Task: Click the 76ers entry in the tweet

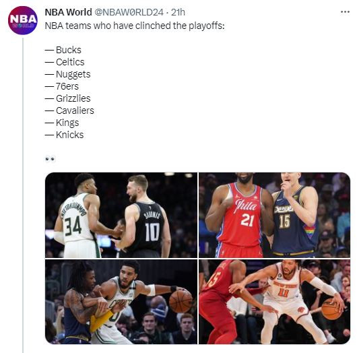Action: click(62, 86)
